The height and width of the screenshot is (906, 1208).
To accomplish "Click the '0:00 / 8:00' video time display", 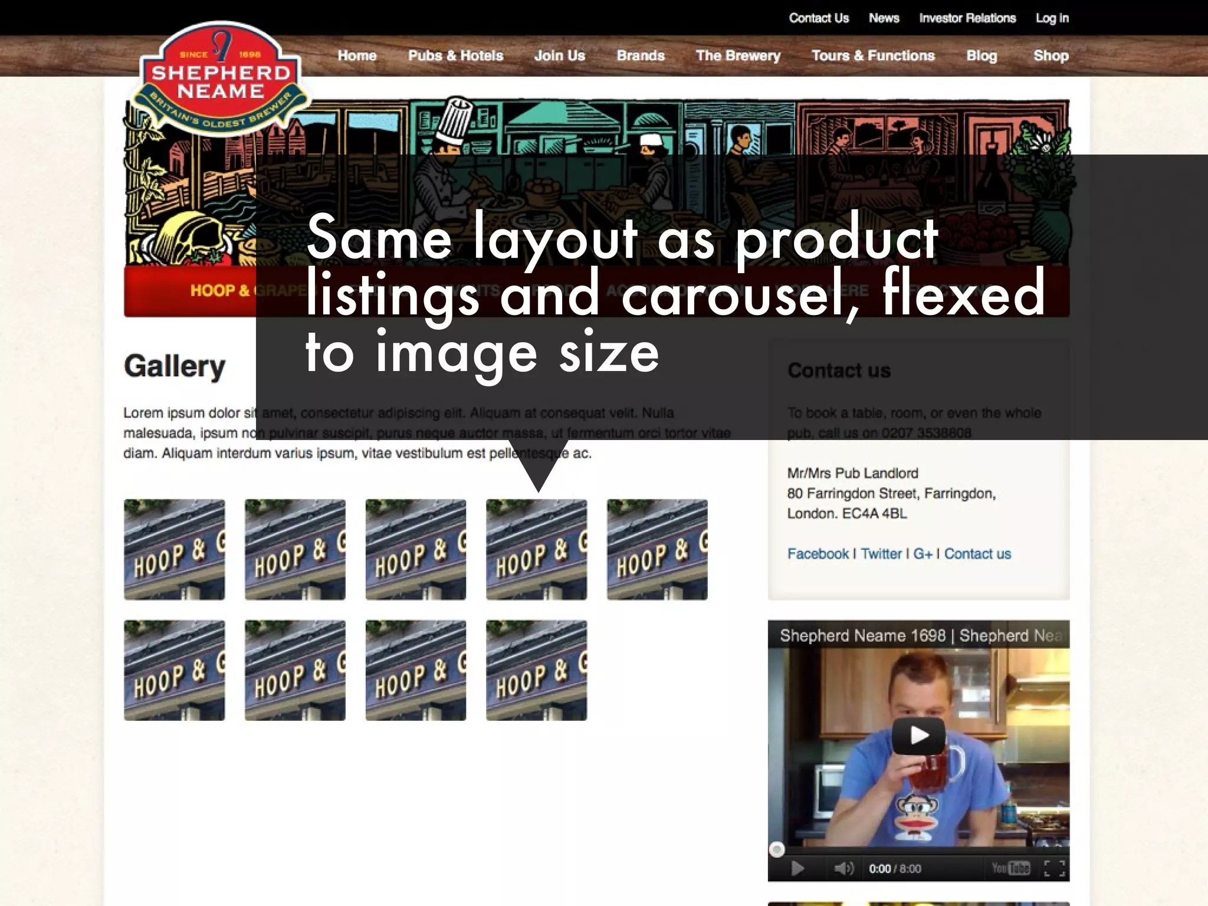I will tap(895, 869).
